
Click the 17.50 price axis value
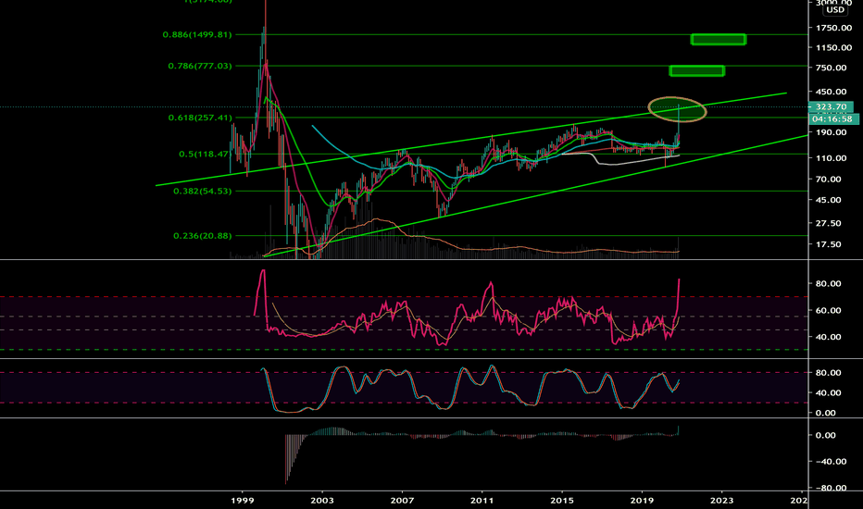(x=829, y=244)
